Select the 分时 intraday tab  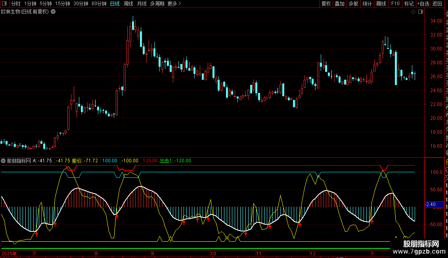pyautogui.click(x=15, y=4)
